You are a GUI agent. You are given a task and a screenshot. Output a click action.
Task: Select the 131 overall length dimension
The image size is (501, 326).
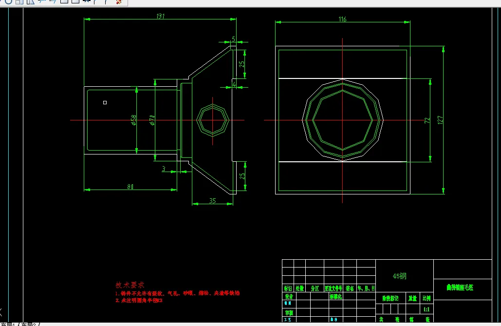pos(160,16)
